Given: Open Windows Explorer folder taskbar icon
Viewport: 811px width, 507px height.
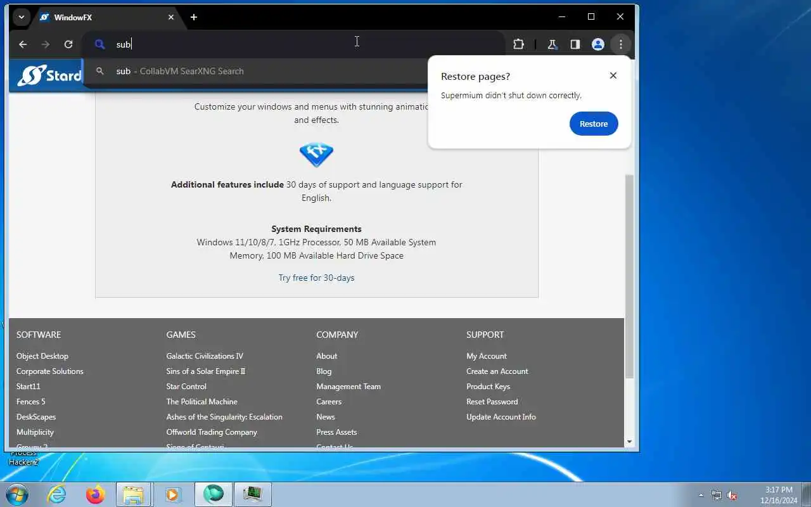Looking at the screenshot, I should 134,494.
